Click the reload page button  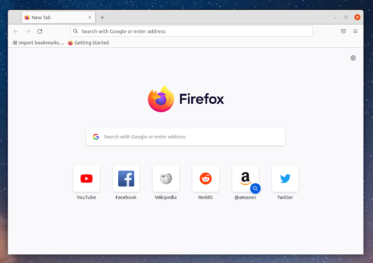[x=40, y=31]
